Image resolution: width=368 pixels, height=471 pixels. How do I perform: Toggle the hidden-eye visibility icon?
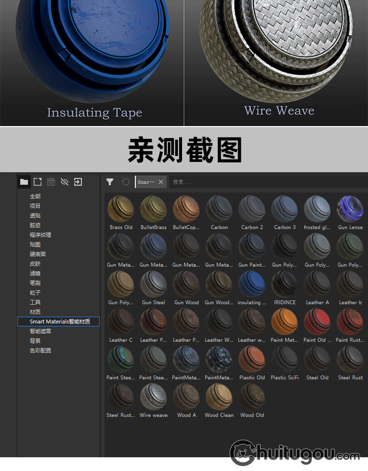click(64, 182)
